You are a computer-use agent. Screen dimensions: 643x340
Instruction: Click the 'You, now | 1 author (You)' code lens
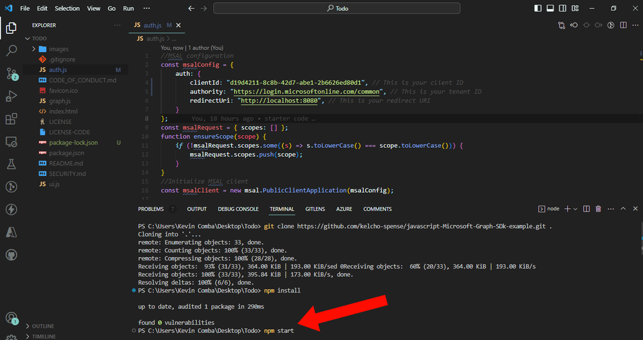pyautogui.click(x=192, y=48)
